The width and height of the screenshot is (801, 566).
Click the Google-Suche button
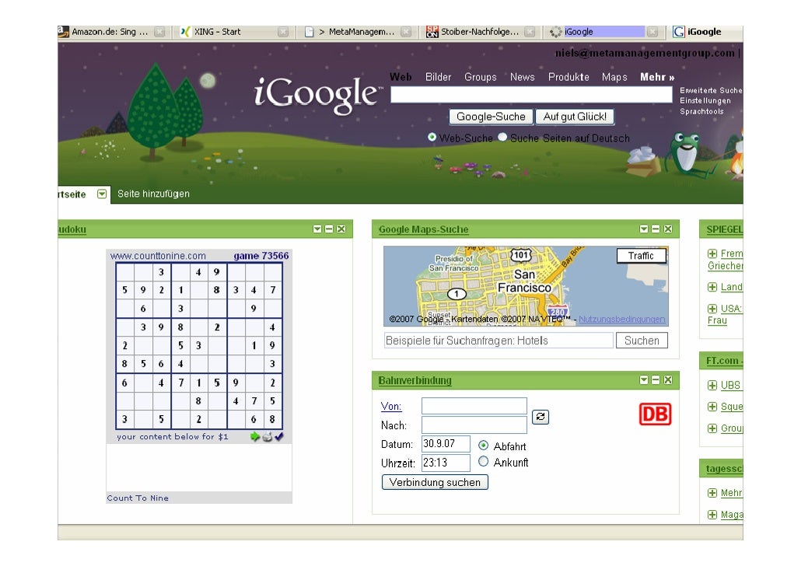tap(491, 117)
